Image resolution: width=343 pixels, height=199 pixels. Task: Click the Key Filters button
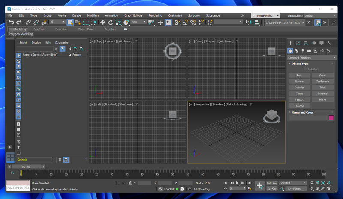[x=295, y=188]
